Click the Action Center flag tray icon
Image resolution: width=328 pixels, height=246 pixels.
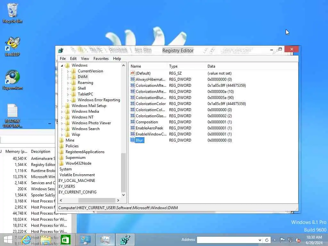[x=282, y=240]
